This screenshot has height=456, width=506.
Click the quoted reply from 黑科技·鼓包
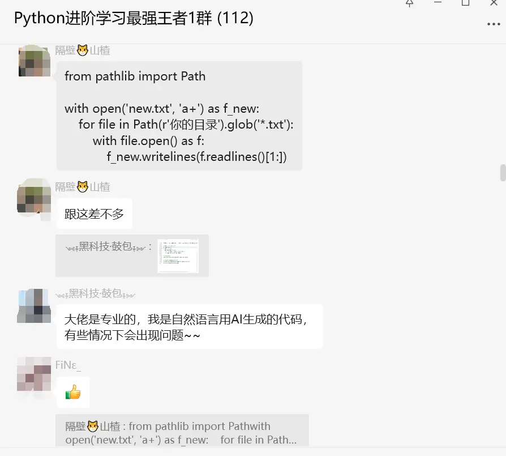(x=132, y=256)
